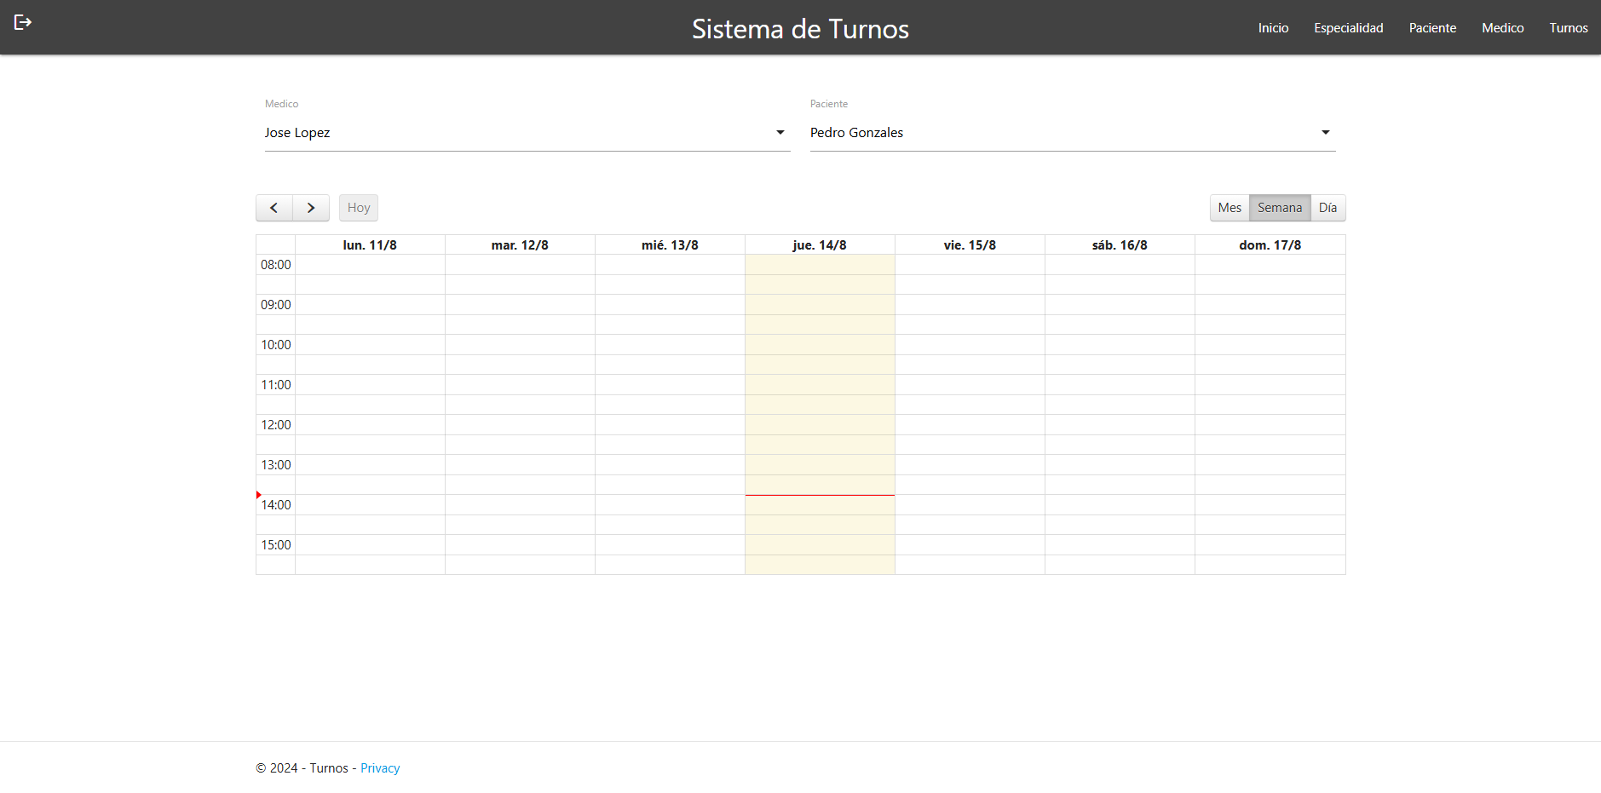Screen dimensions: 1601x793
Task: Switch to Día view
Action: (1328, 207)
